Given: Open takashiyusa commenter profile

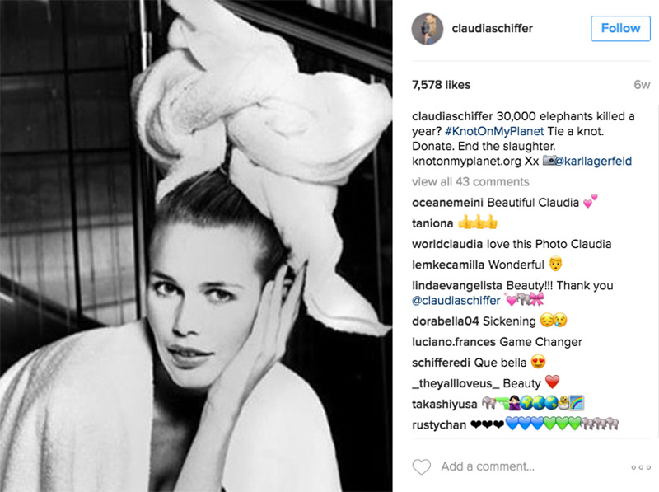Looking at the screenshot, I should point(445,404).
